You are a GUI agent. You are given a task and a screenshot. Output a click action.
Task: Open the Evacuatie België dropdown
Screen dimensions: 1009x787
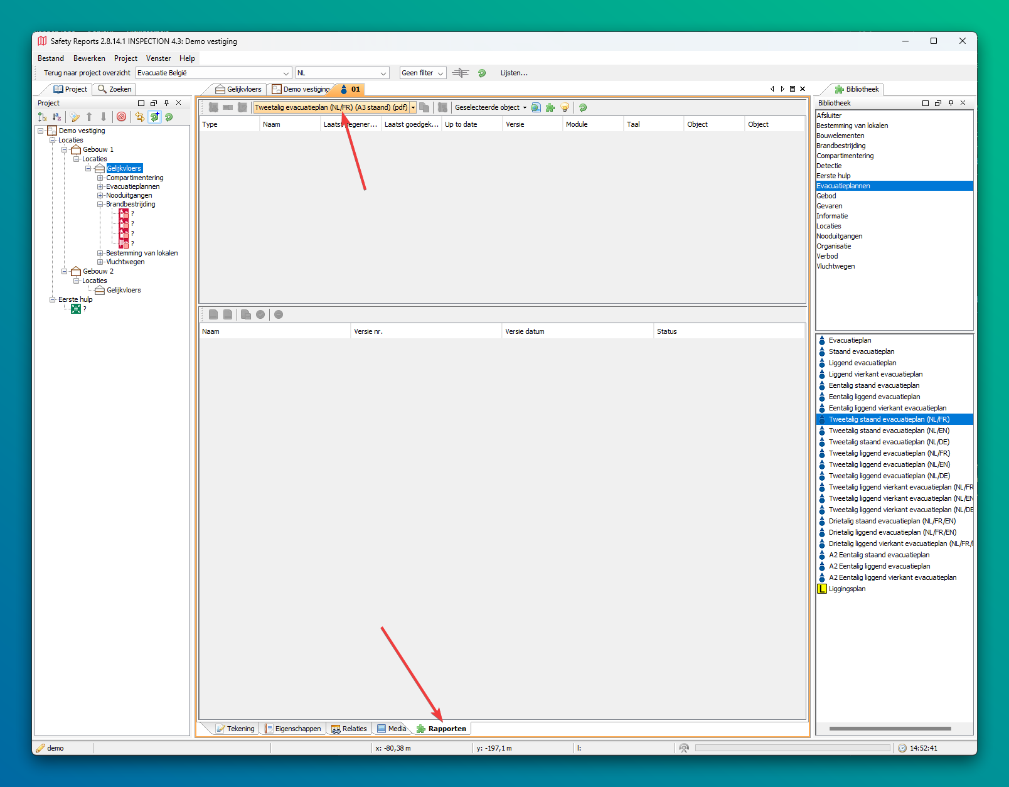[286, 73]
